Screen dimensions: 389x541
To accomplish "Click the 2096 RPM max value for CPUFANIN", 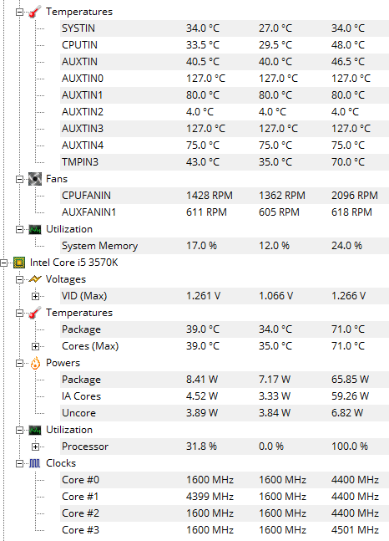I will click(355, 196).
